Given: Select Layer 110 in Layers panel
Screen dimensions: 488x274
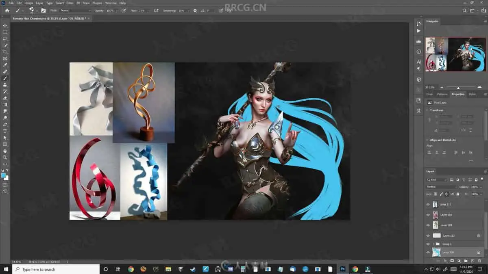Looking at the screenshot, I should 446,215.
